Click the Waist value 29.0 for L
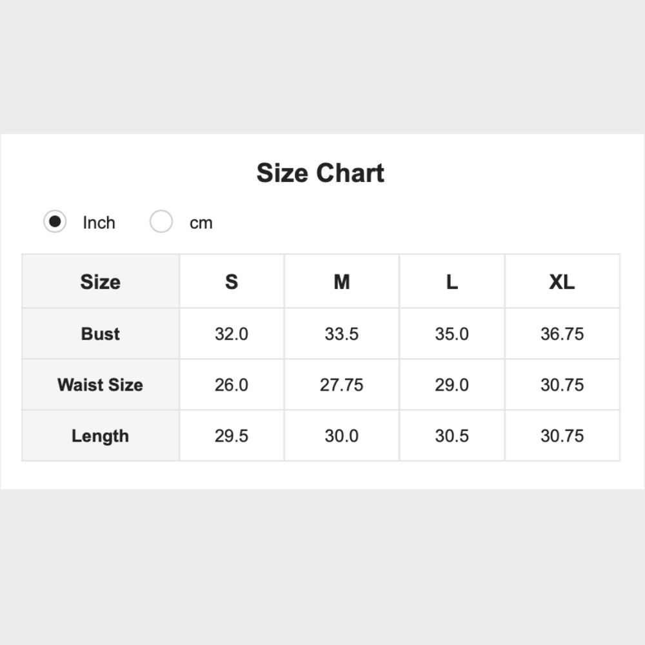The width and height of the screenshot is (645, 645). (451, 384)
